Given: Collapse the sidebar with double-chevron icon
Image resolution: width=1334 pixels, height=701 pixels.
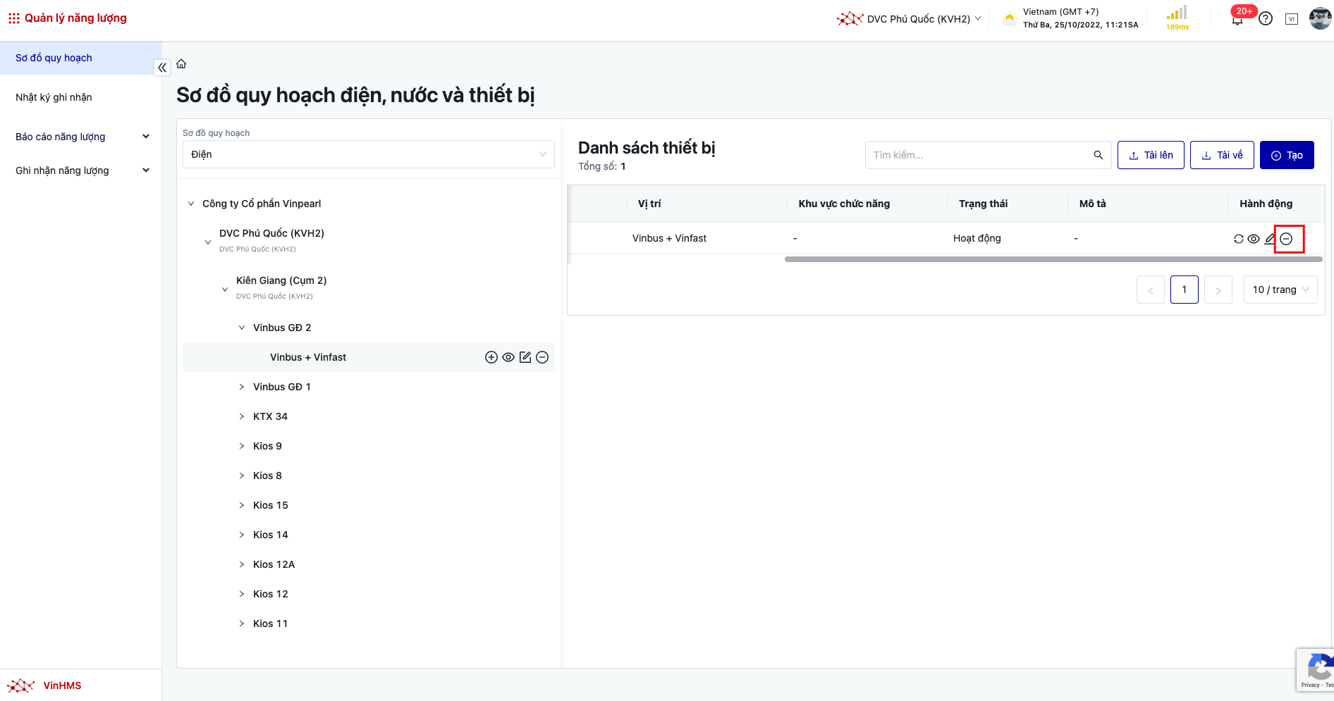Looking at the screenshot, I should coord(162,68).
